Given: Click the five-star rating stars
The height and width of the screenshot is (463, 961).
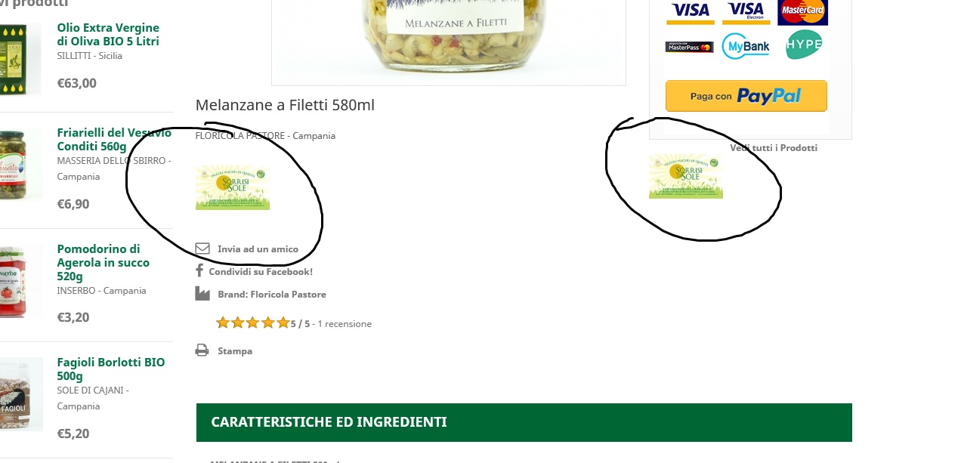Looking at the screenshot, I should [253, 323].
